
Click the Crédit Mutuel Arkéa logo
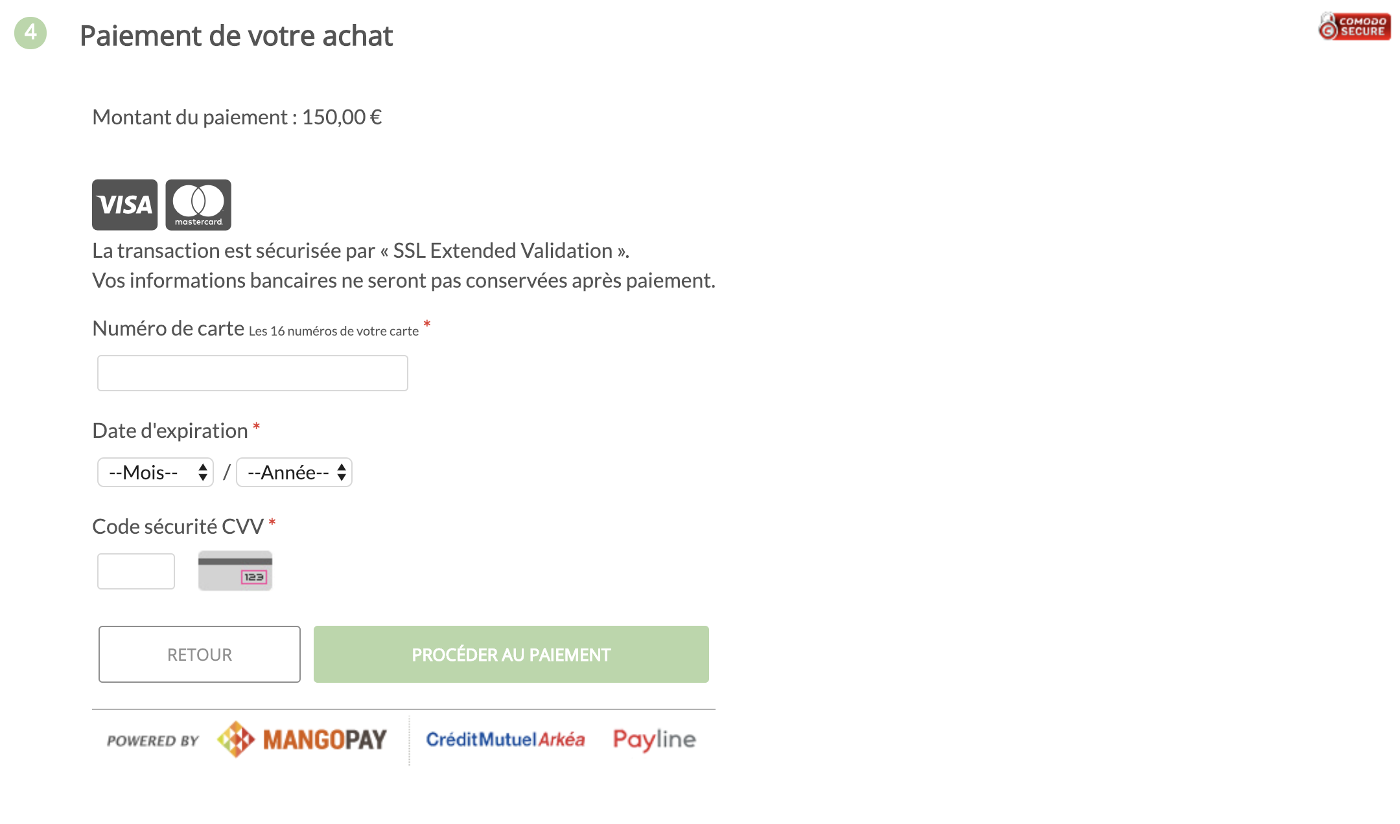pos(506,739)
